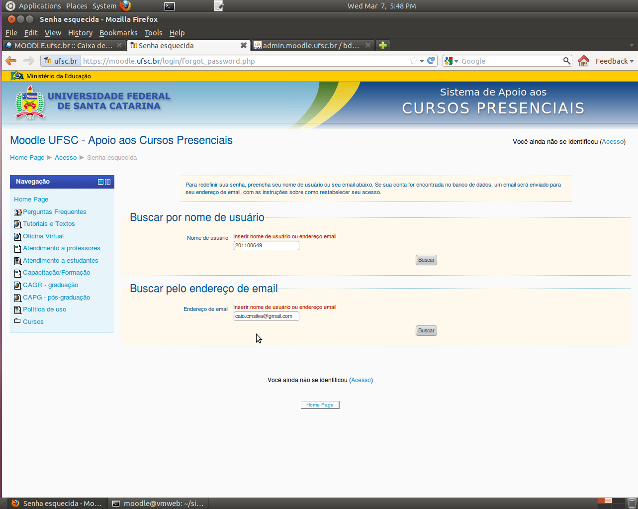This screenshot has width=638, height=509.
Task: Open CAPG - pós-graduação link
Action: tap(57, 298)
